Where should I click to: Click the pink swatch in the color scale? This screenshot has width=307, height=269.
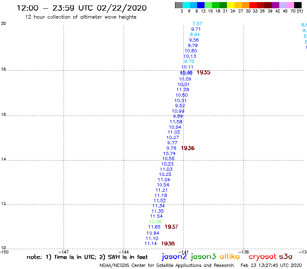[x=290, y=5]
